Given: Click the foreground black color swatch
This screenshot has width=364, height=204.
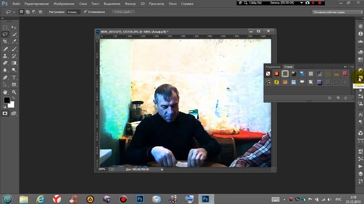Looking at the screenshot, I should (x=6, y=100).
